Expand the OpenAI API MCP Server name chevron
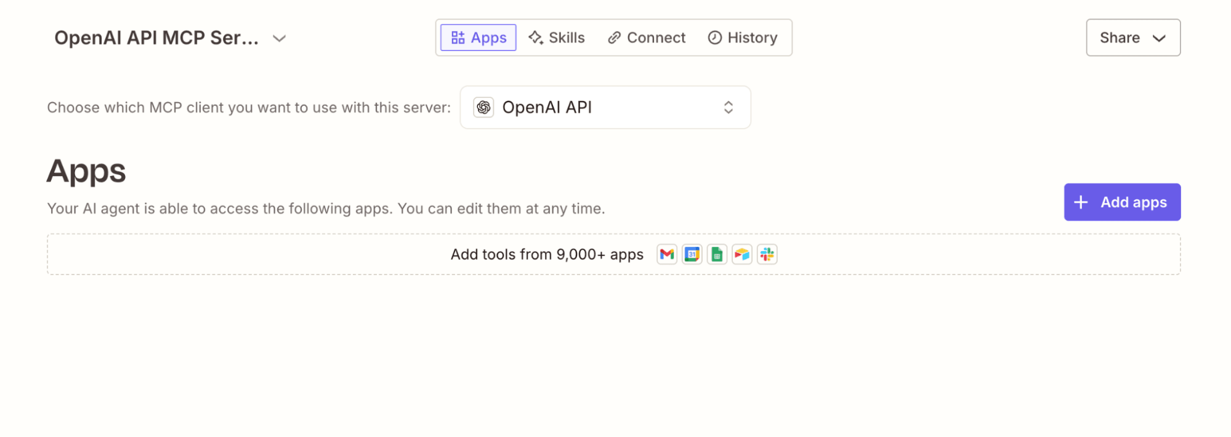 point(280,38)
